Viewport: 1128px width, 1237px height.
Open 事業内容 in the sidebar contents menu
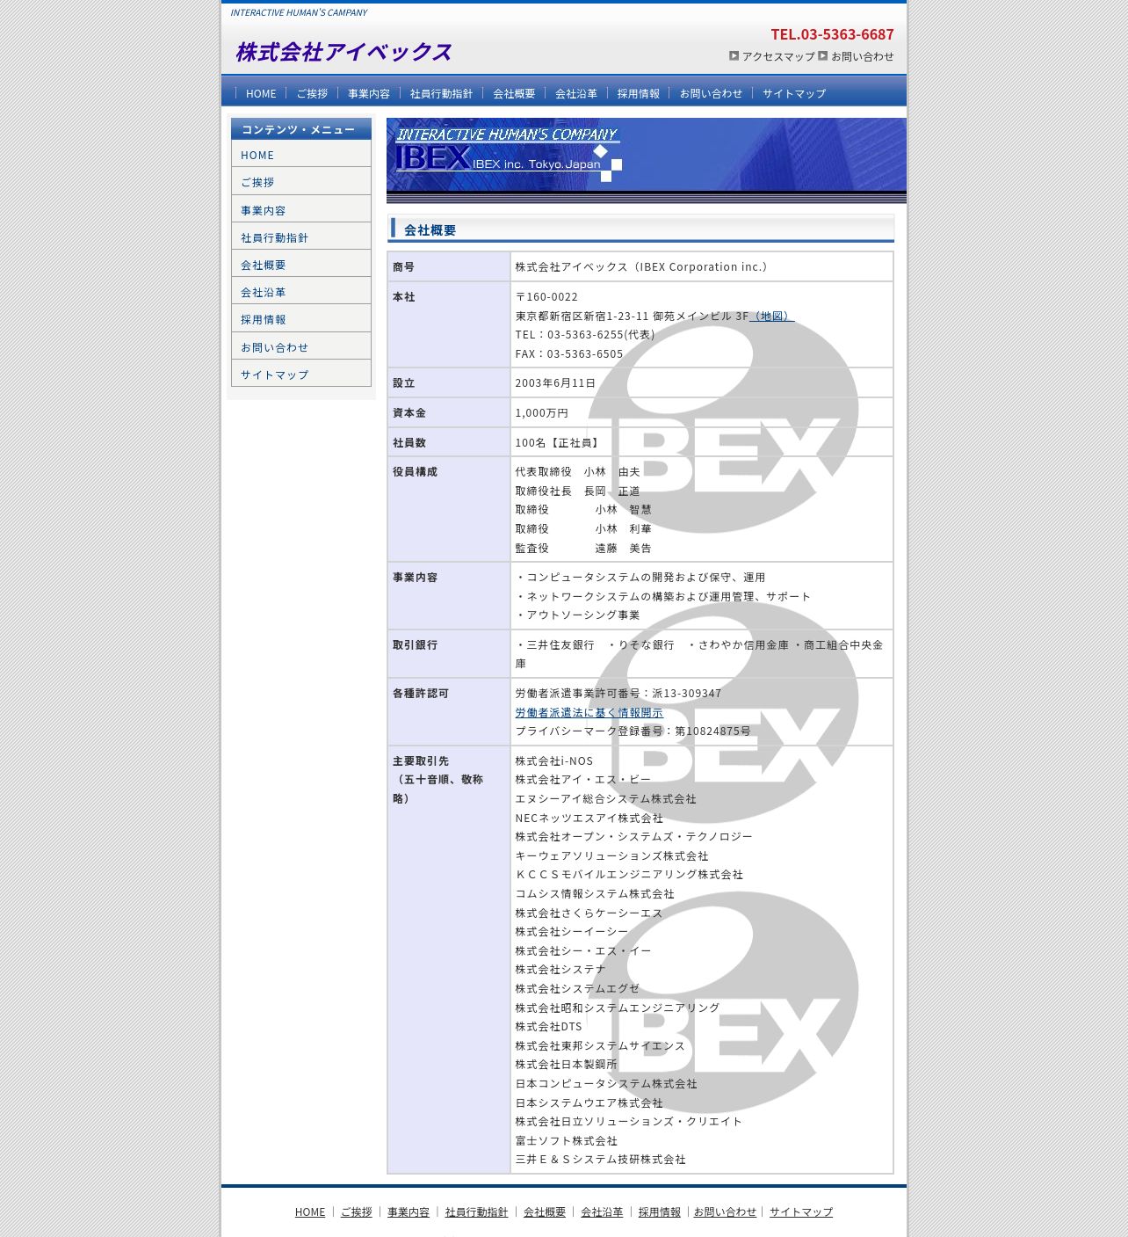coord(301,210)
